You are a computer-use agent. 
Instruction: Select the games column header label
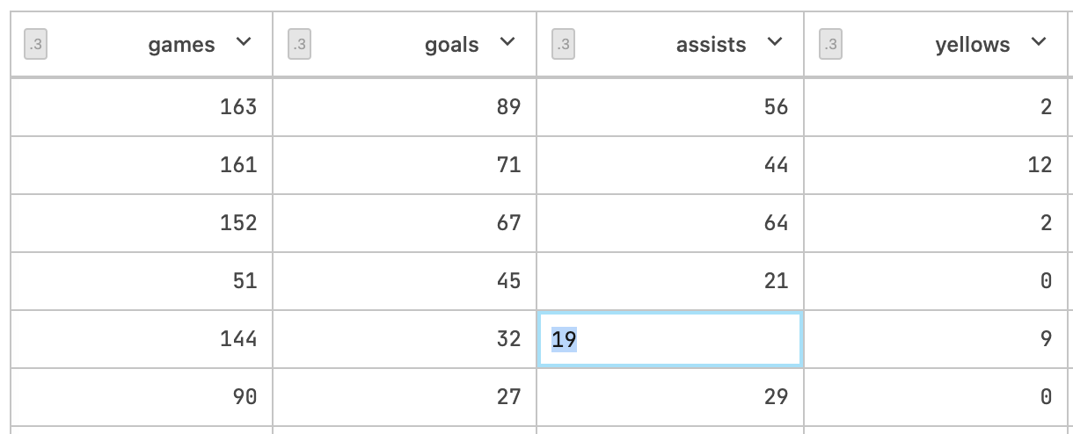181,45
